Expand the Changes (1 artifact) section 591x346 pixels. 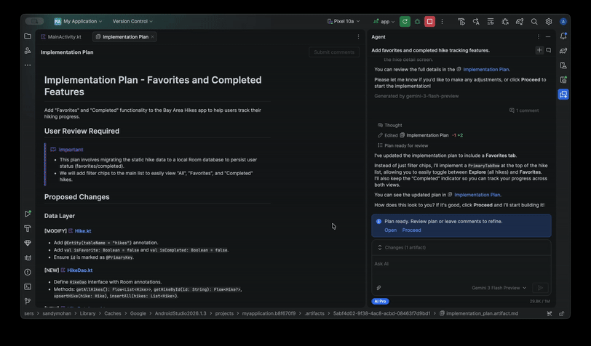tap(461, 247)
